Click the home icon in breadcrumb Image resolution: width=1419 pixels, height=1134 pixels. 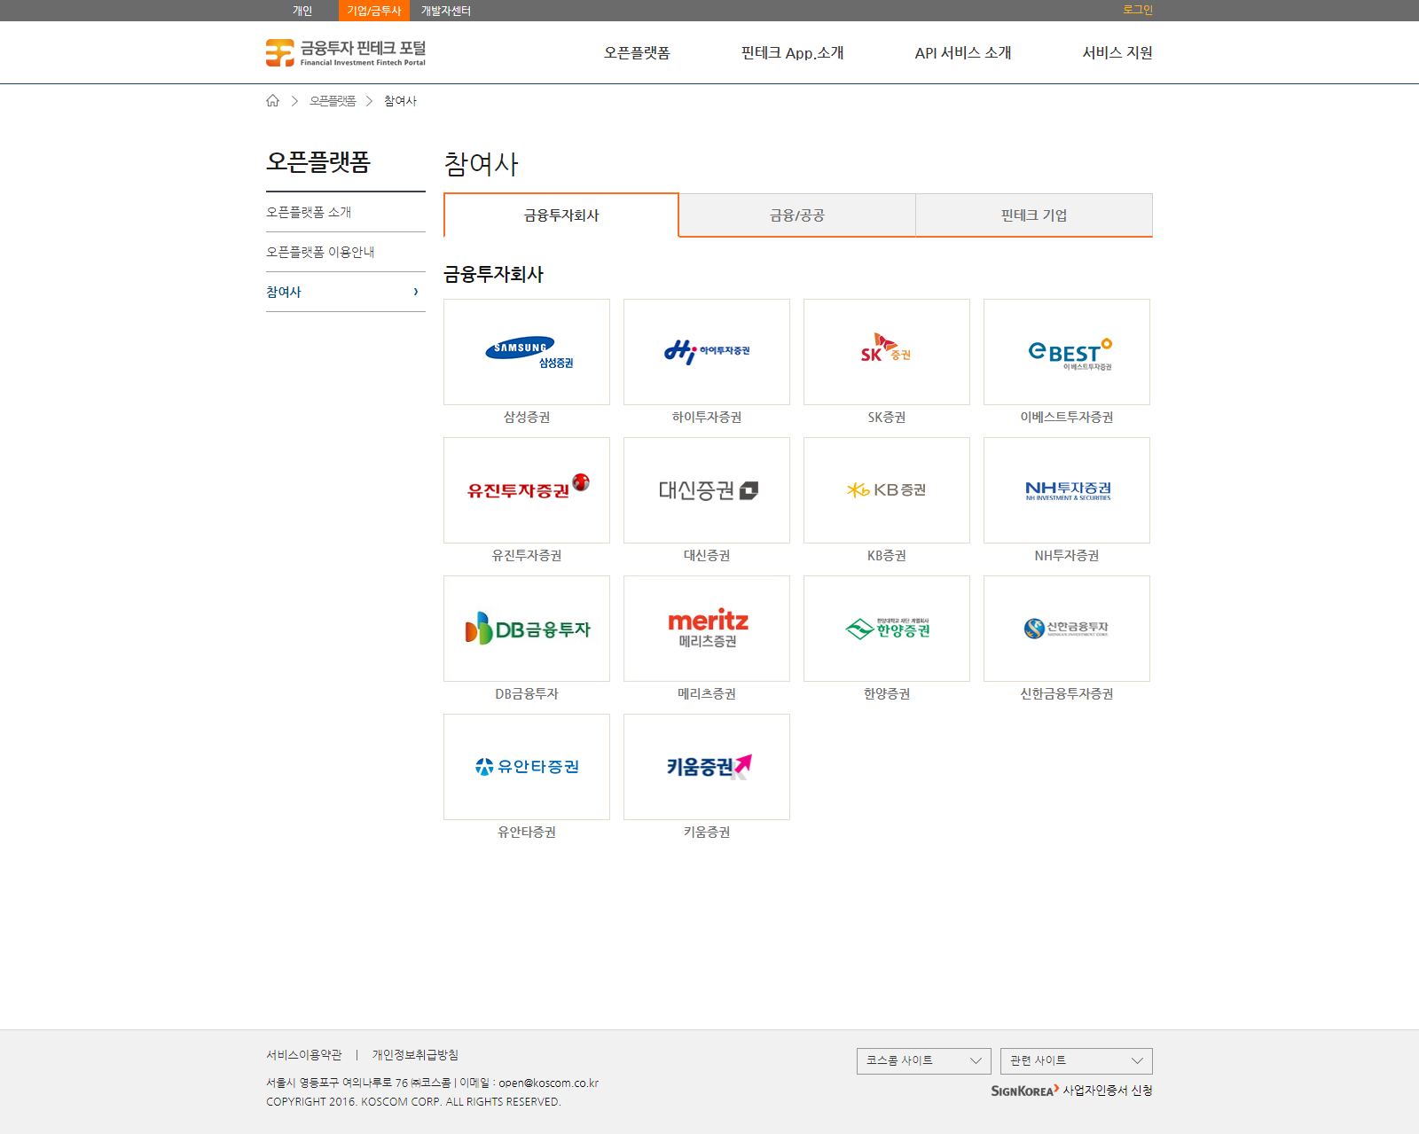pyautogui.click(x=272, y=101)
